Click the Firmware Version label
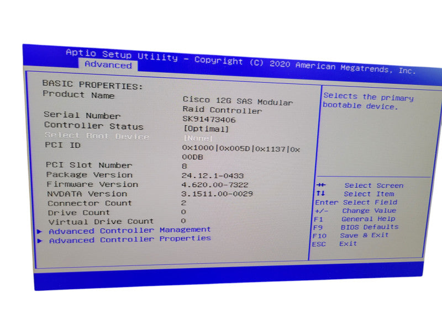 click(x=92, y=184)
